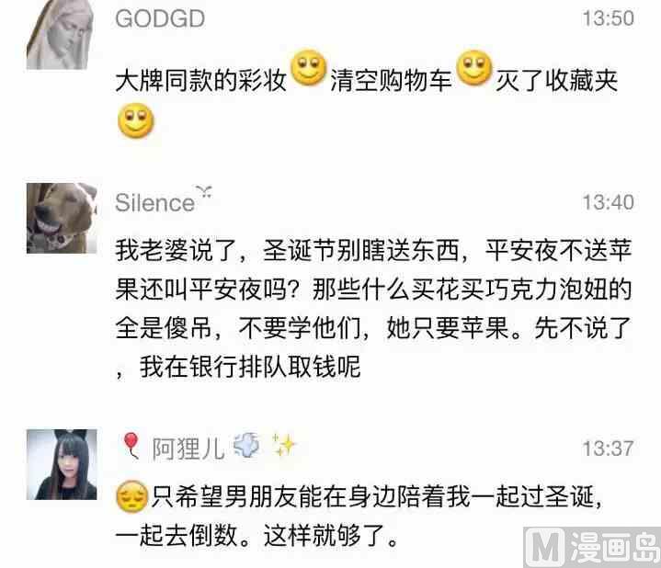This screenshot has width=661, height=568.
Task: Select 阿狸儿's message about 圣诞
Action: click(359, 516)
